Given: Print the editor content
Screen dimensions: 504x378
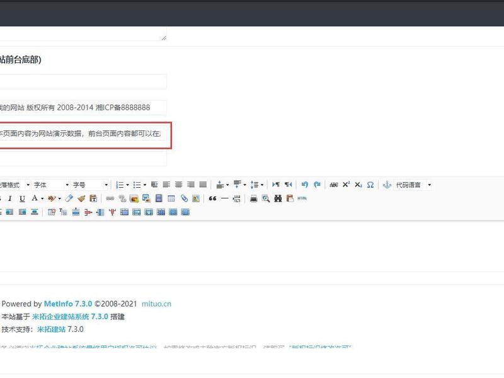Looking at the screenshot, I should point(254,198).
